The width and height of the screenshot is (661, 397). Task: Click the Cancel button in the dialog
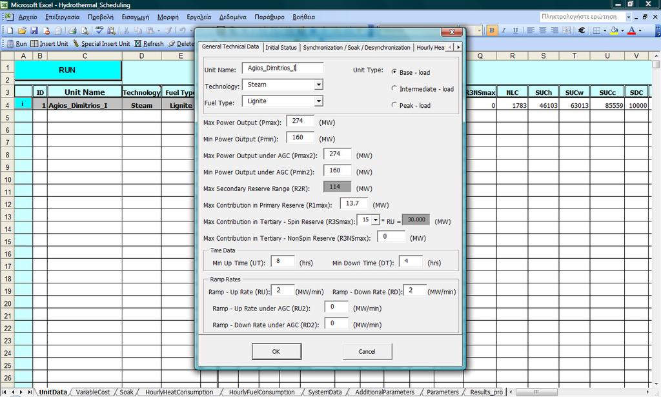pyautogui.click(x=367, y=351)
